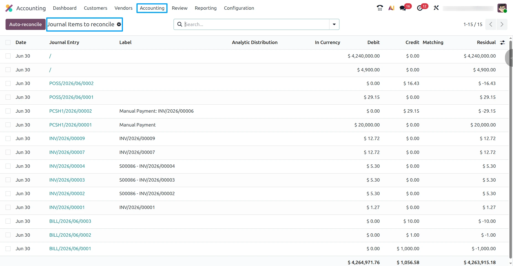Image resolution: width=513 pixels, height=266 pixels.
Task: Sort by the Debit column header
Action: click(373, 42)
